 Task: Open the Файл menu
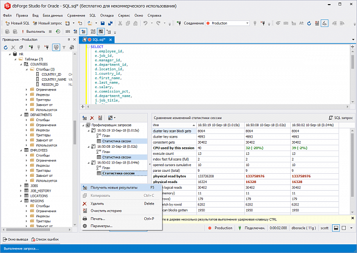[7, 15]
